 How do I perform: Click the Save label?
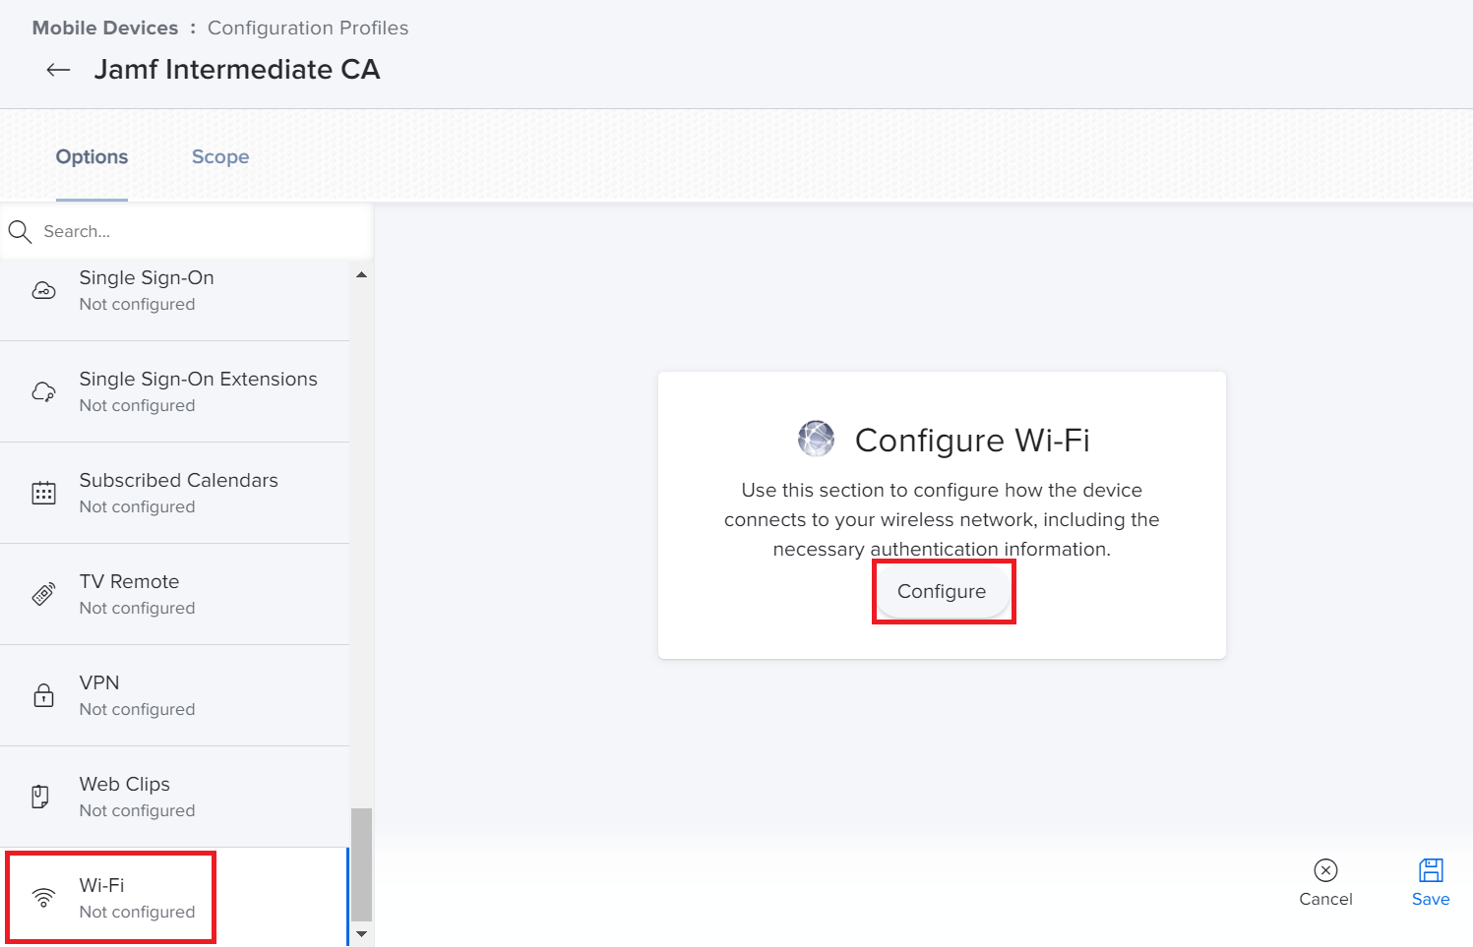[x=1431, y=899]
